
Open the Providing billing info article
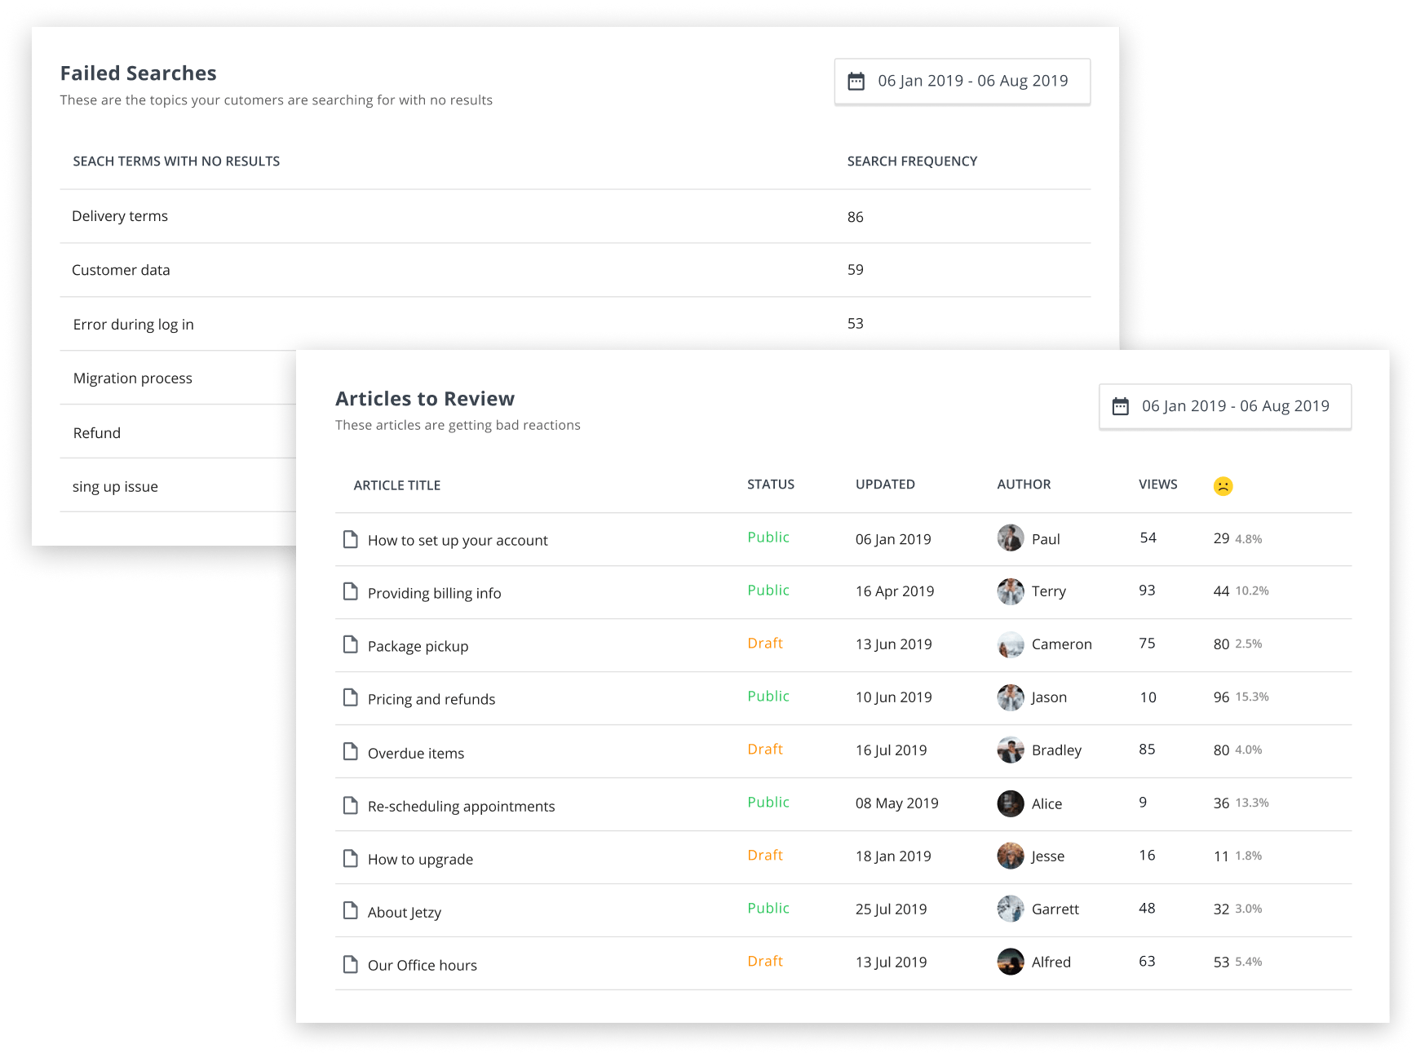(x=434, y=592)
